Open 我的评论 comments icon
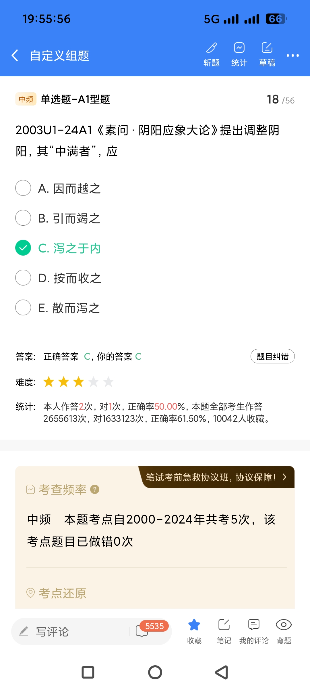310x690 pixels. click(x=254, y=625)
